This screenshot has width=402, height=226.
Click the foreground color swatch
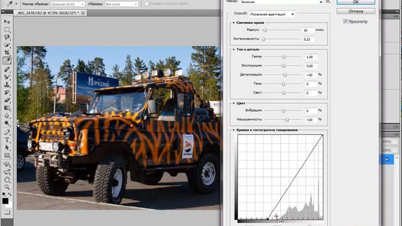click(x=5, y=201)
